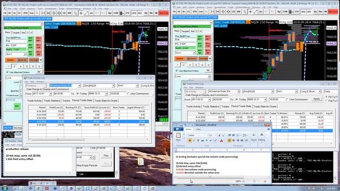Image resolution: width=340 pixels, height=191 pixels.
Task: Open Trade Stats for Charts tab in right log
Action: point(265,106)
